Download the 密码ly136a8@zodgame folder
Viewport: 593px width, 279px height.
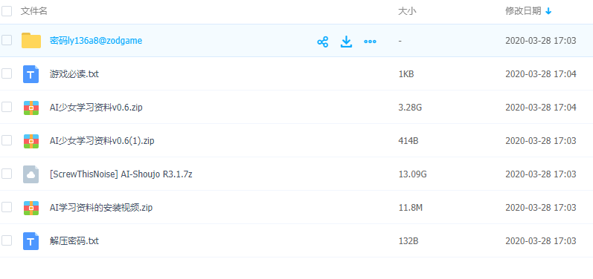point(346,42)
